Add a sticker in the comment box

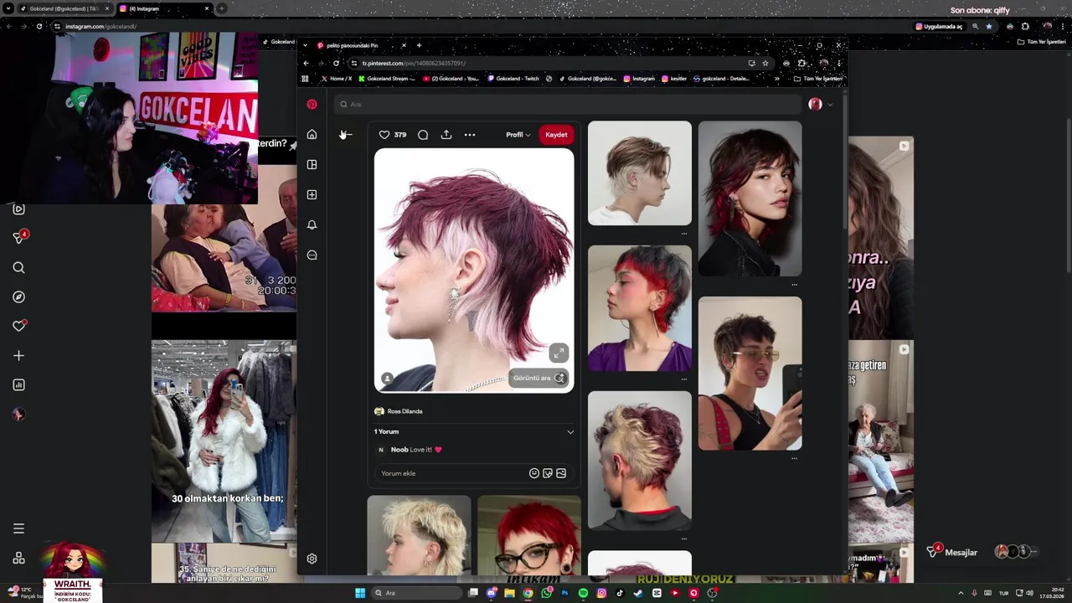(x=548, y=473)
